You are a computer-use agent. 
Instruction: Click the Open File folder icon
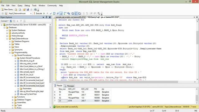(24, 10)
